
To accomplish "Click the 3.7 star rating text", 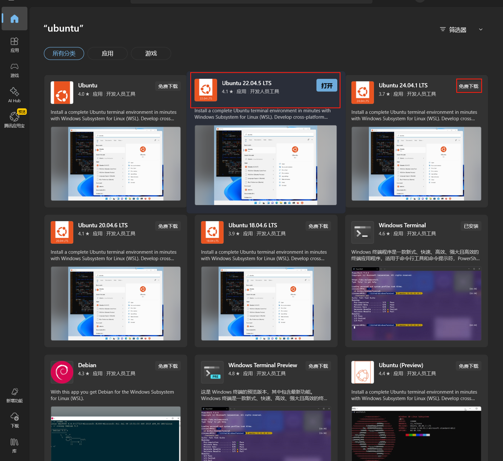I will coord(384,94).
